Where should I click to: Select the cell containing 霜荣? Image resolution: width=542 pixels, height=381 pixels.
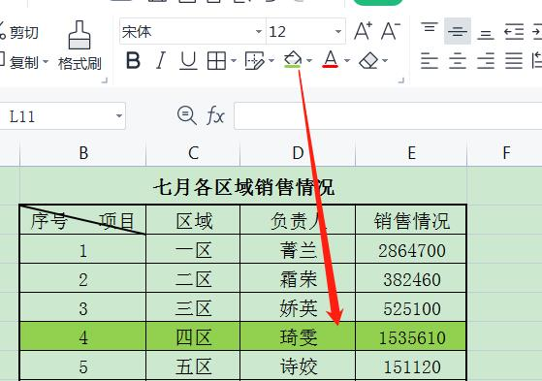pos(298,278)
